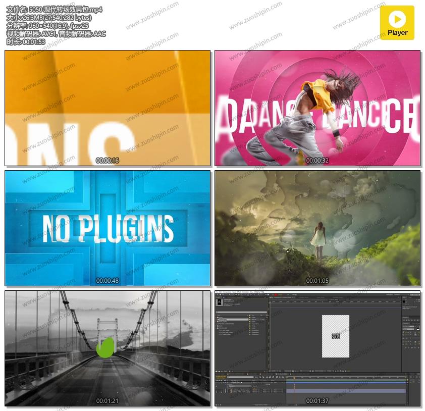
Task: Click the 00:01:21 timestamp
Action: click(x=108, y=401)
